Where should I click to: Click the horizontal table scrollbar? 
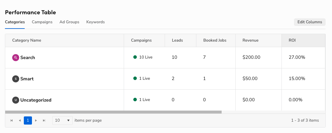coord(113,112)
